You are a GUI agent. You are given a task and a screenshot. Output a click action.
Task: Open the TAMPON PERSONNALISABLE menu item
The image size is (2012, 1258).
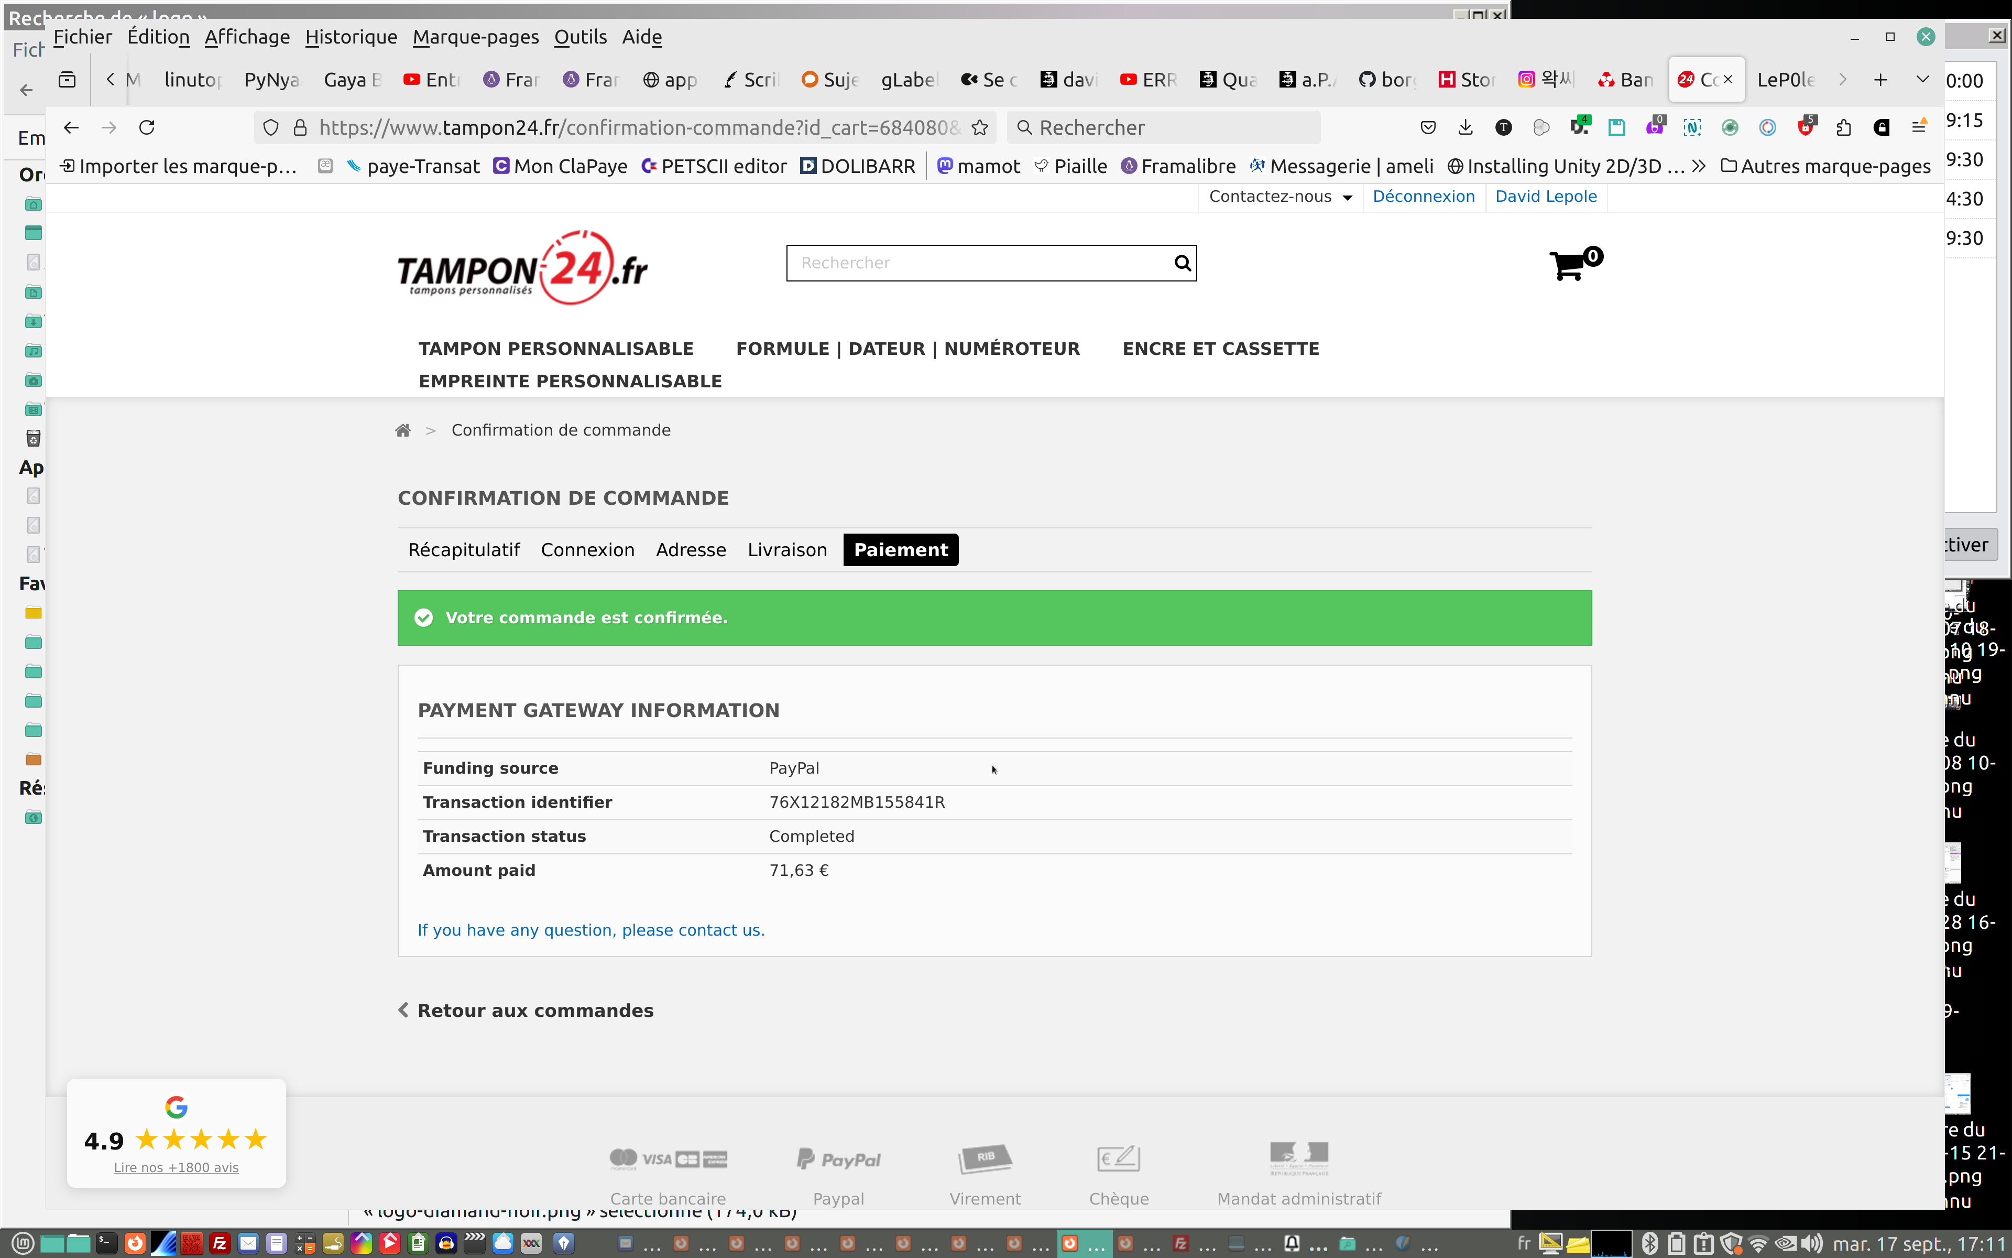point(555,349)
